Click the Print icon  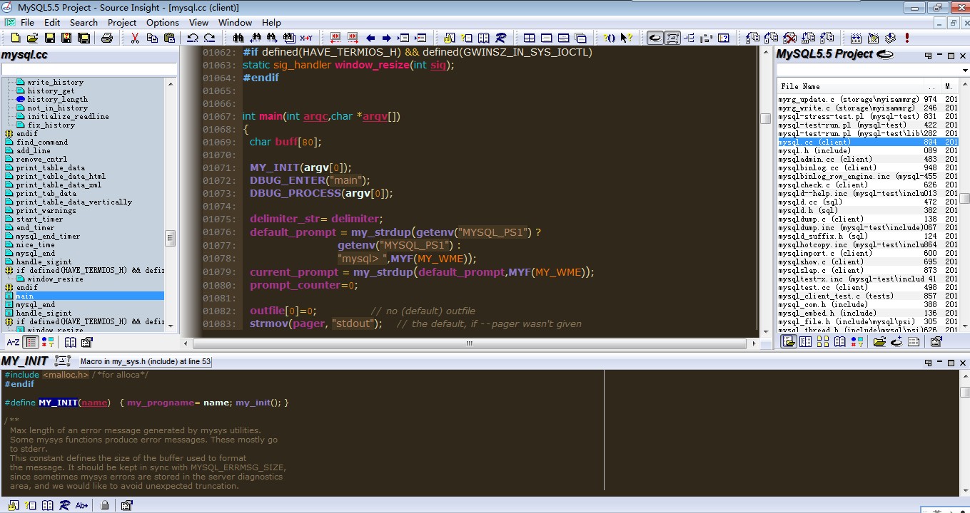[107, 38]
